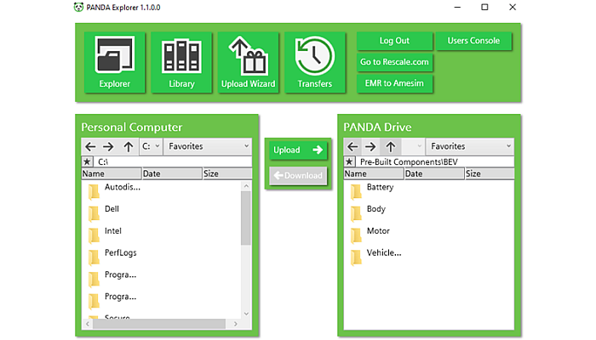Select the Autodis... folder

(x=123, y=187)
